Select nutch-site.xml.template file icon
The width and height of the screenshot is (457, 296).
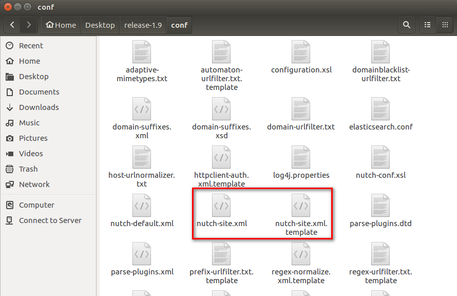301,206
